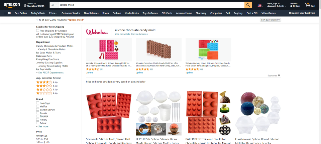321x144 pixels.
Task: Click the Sponsored info icon
Action: pyautogui.click(x=279, y=75)
